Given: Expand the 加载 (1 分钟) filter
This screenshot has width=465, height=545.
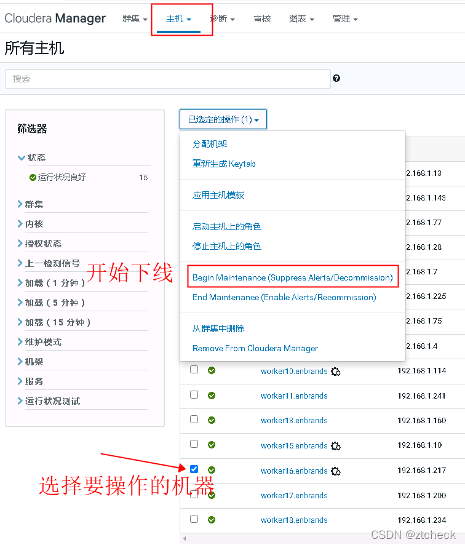Looking at the screenshot, I should point(51,283).
